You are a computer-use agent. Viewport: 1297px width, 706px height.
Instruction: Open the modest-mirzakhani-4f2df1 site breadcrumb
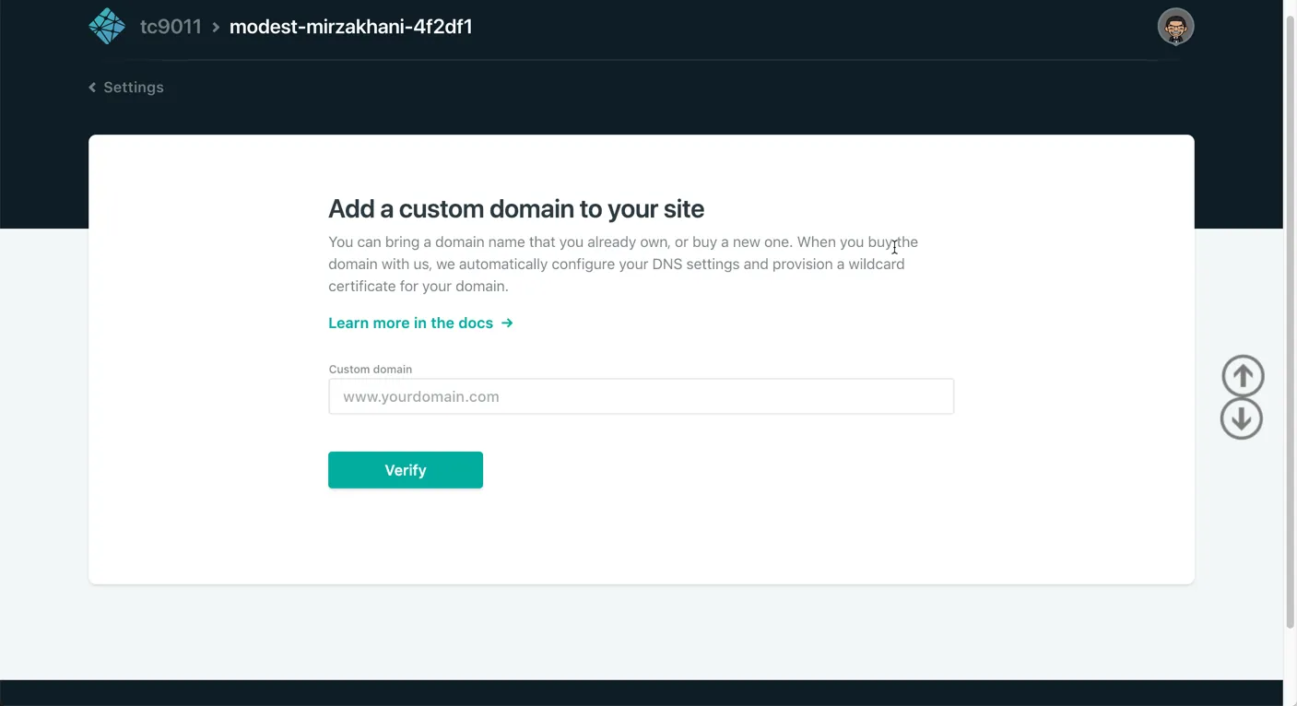(350, 27)
